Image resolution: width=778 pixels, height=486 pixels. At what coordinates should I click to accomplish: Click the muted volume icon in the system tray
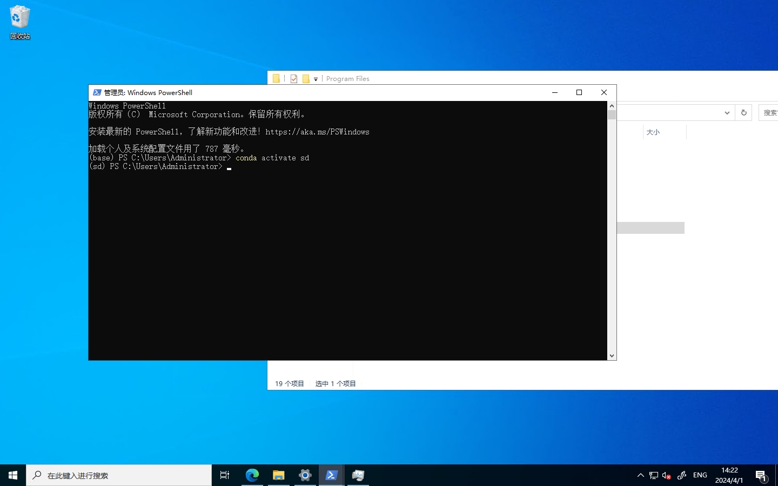[x=667, y=475]
